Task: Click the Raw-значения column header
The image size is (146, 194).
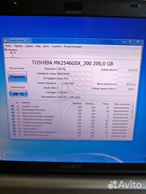Action: point(122,104)
